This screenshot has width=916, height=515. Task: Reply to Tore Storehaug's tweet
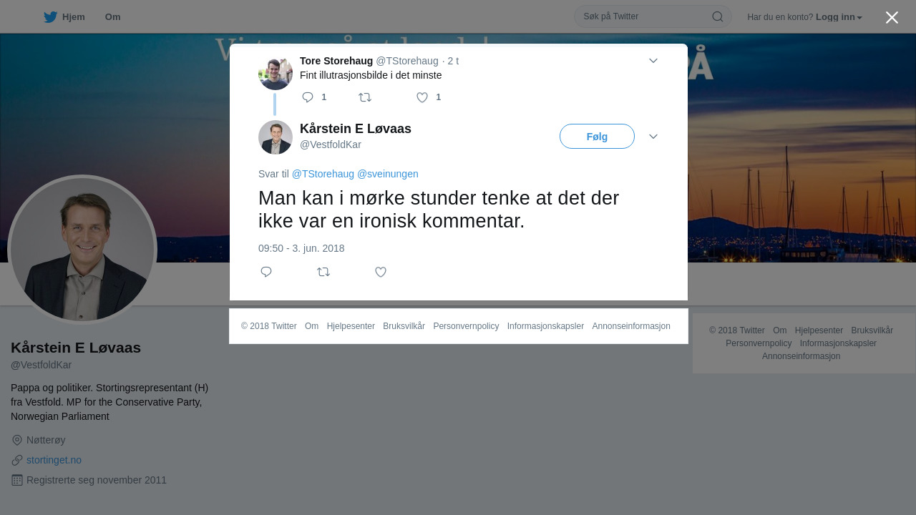point(308,97)
